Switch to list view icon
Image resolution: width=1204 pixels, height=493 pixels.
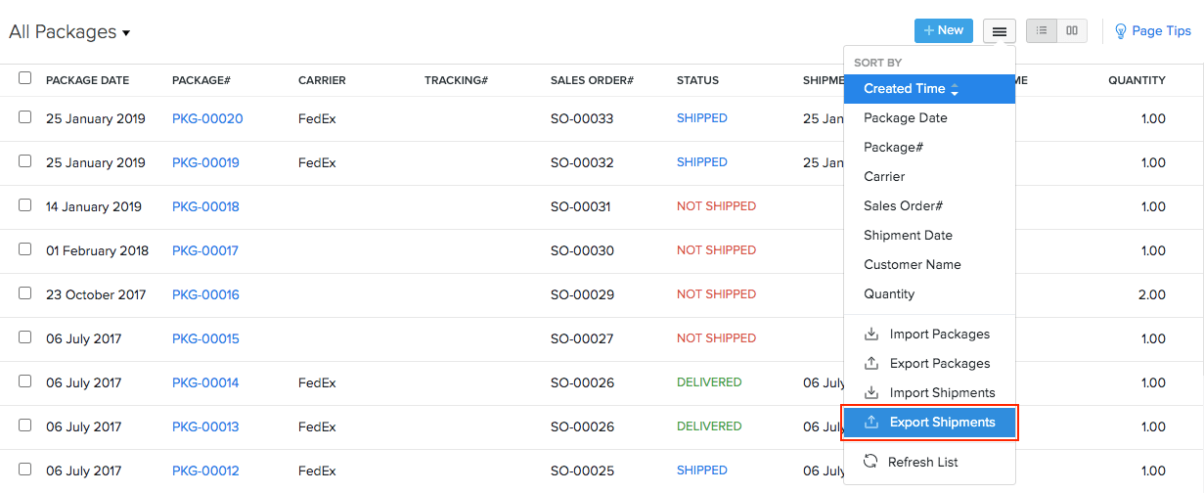pyautogui.click(x=1042, y=31)
